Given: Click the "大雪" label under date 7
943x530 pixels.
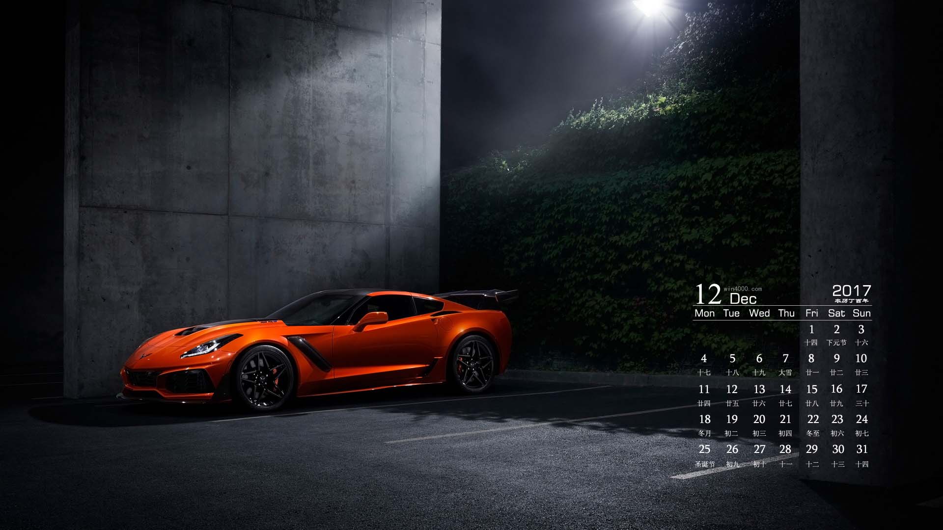Looking at the screenshot, I should pyautogui.click(x=785, y=372).
